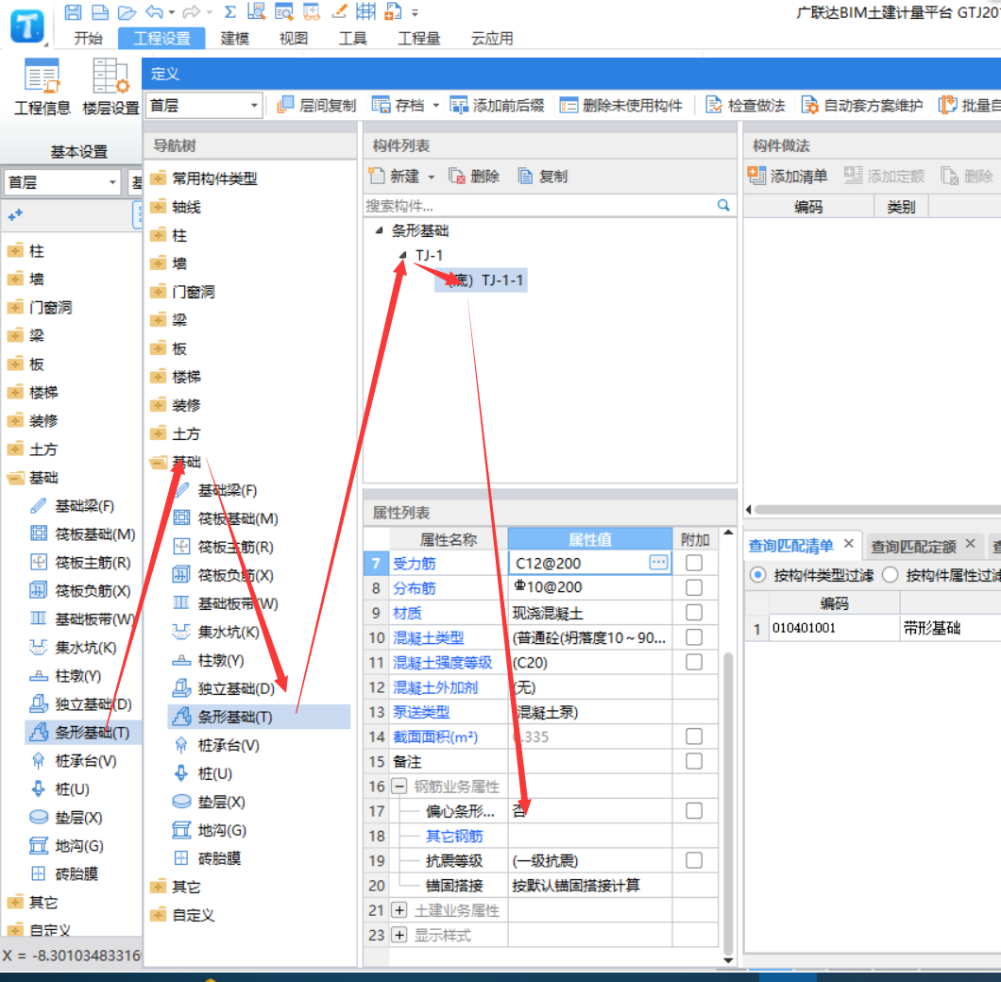Select 按构件属性过滤 radio button
1001x982 pixels.
[890, 575]
